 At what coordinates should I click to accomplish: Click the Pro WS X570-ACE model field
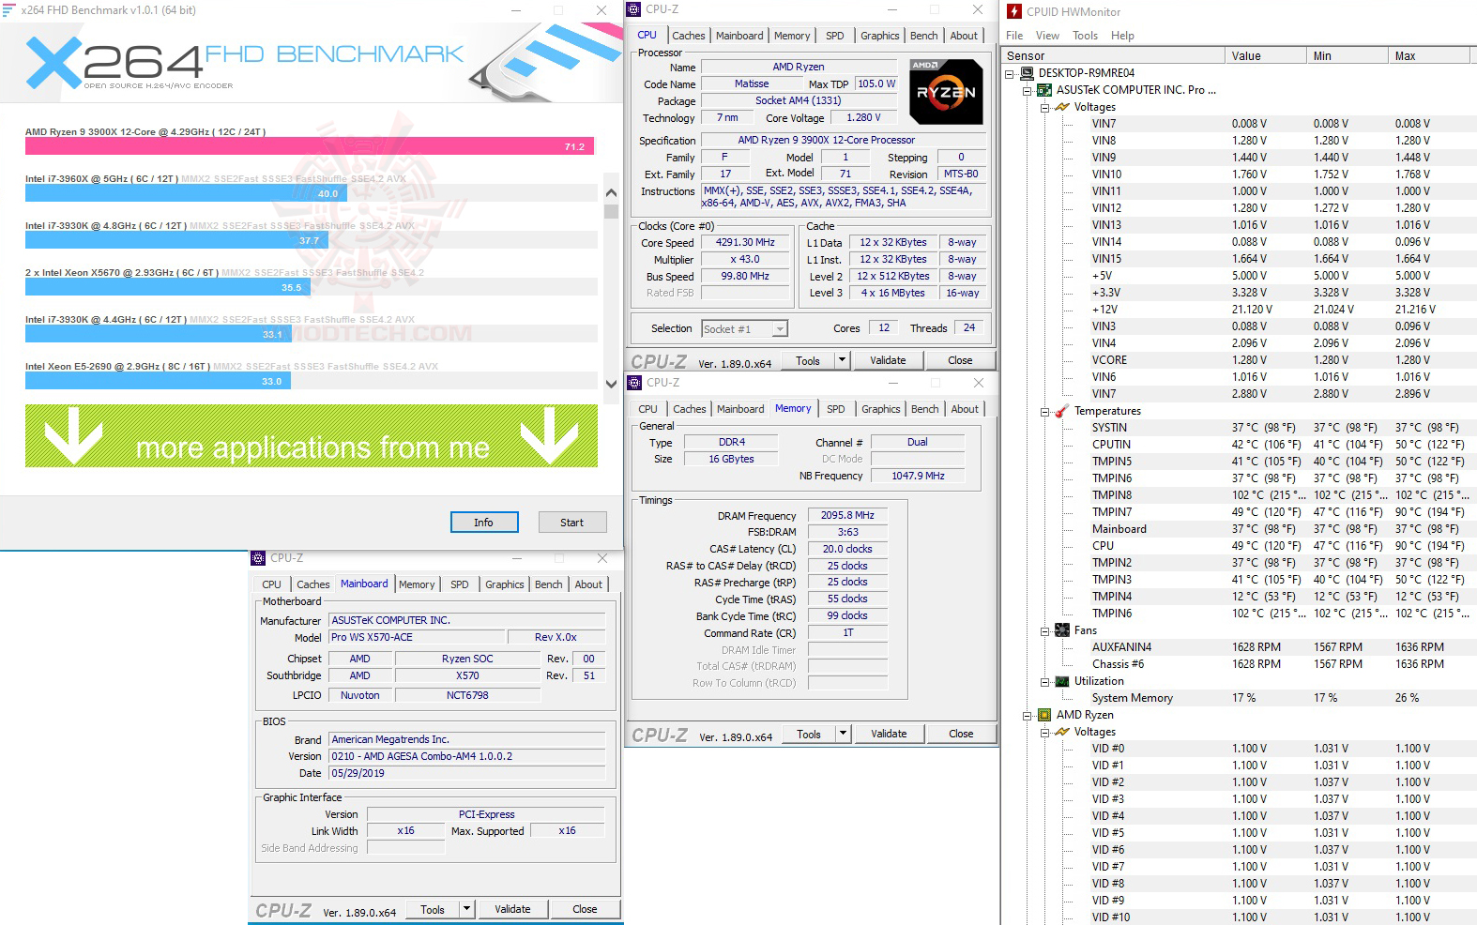point(416,637)
